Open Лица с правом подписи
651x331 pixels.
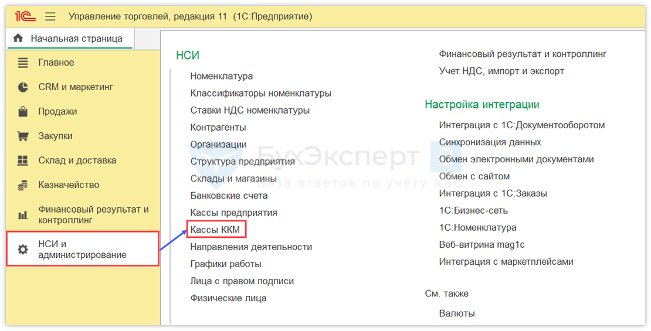242,281
